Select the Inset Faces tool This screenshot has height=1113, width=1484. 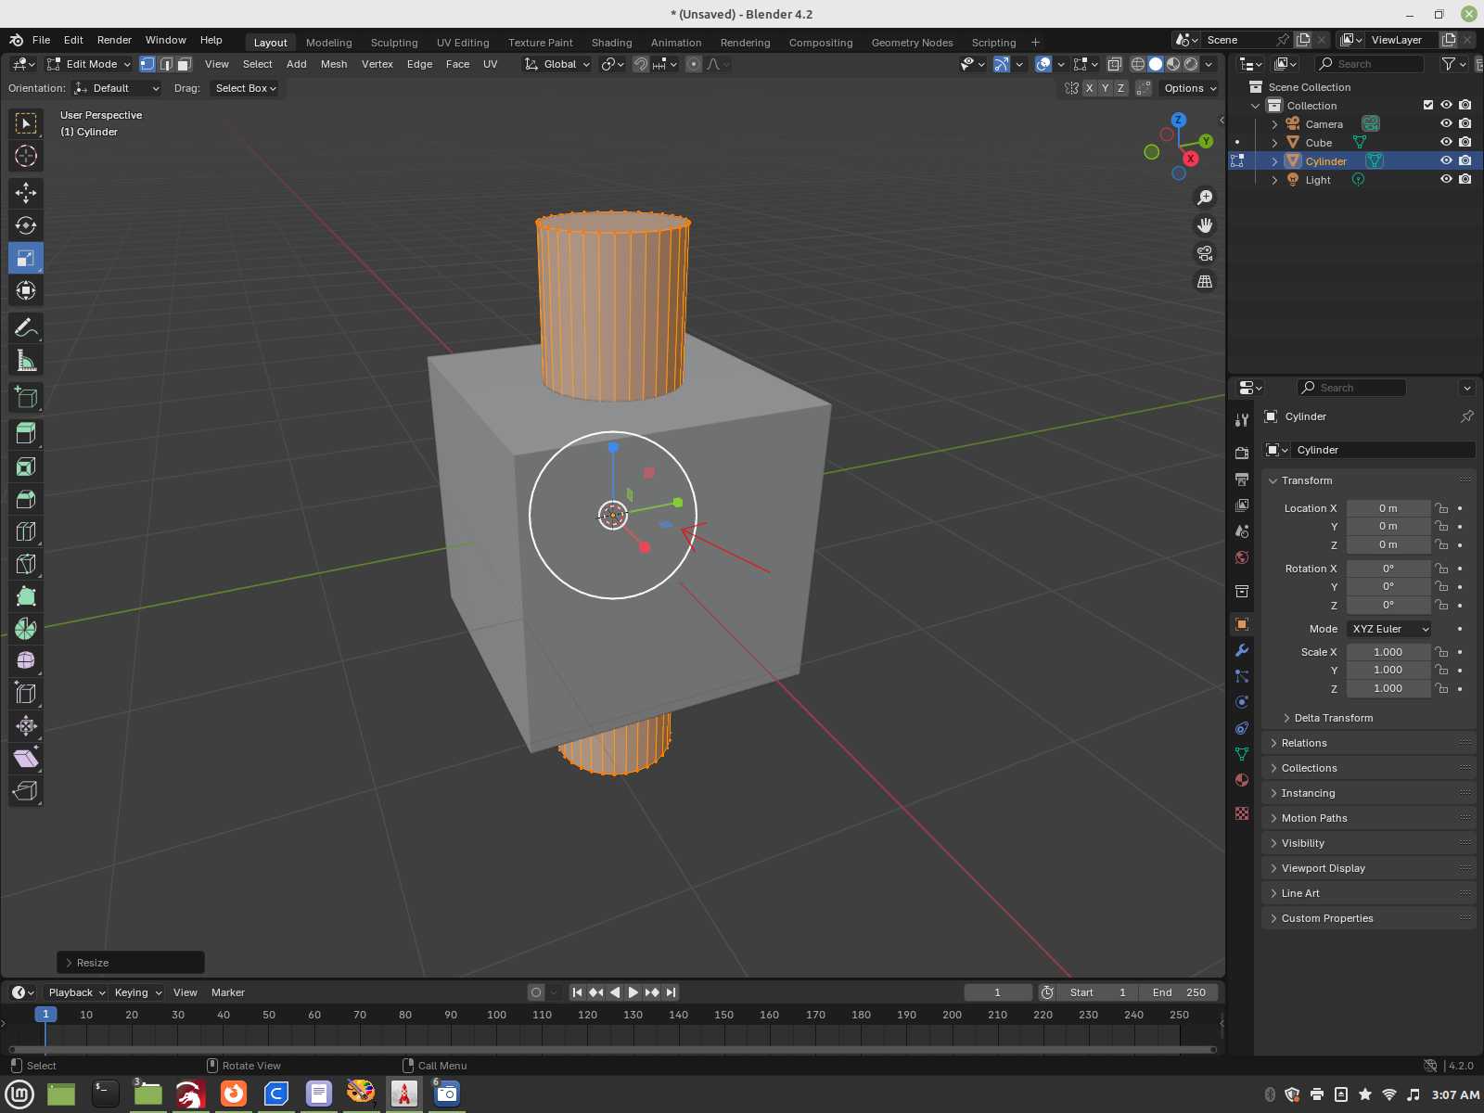click(26, 467)
